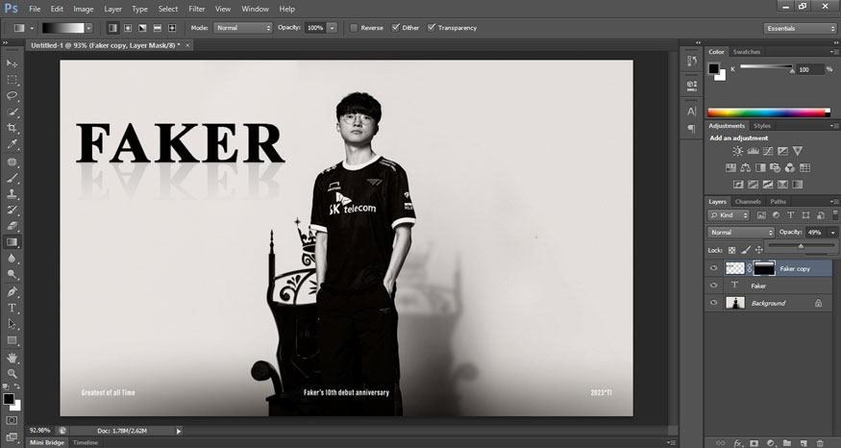841x448 pixels.
Task: Select the Hand tool
Action: click(12, 358)
